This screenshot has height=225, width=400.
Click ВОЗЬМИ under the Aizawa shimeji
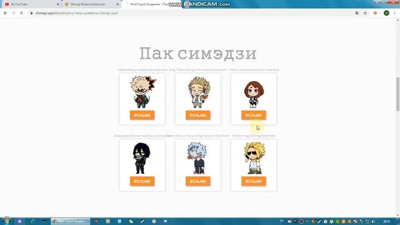[x=142, y=181]
